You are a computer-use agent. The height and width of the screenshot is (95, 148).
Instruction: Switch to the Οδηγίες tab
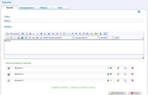click(43, 8)
